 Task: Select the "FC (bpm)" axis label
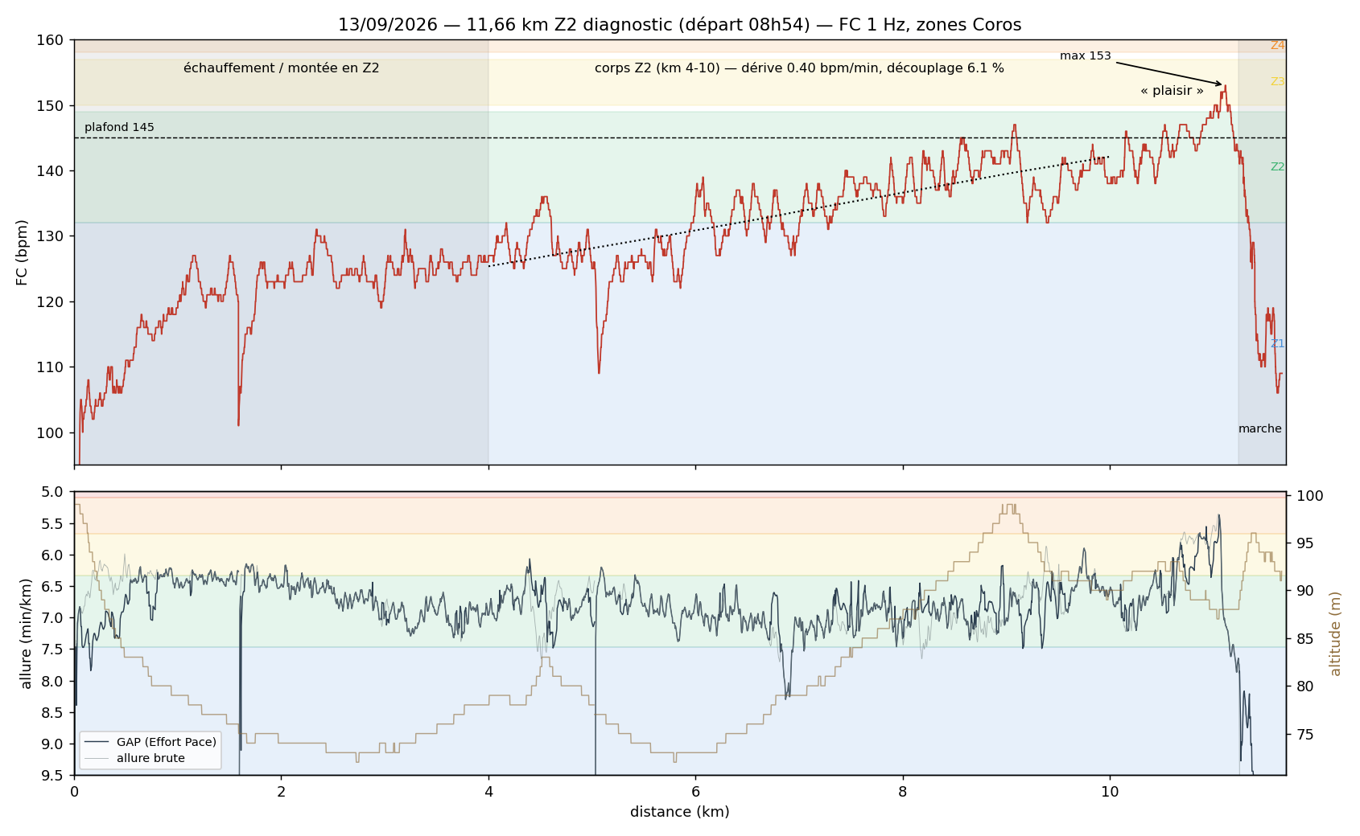coord(22,252)
